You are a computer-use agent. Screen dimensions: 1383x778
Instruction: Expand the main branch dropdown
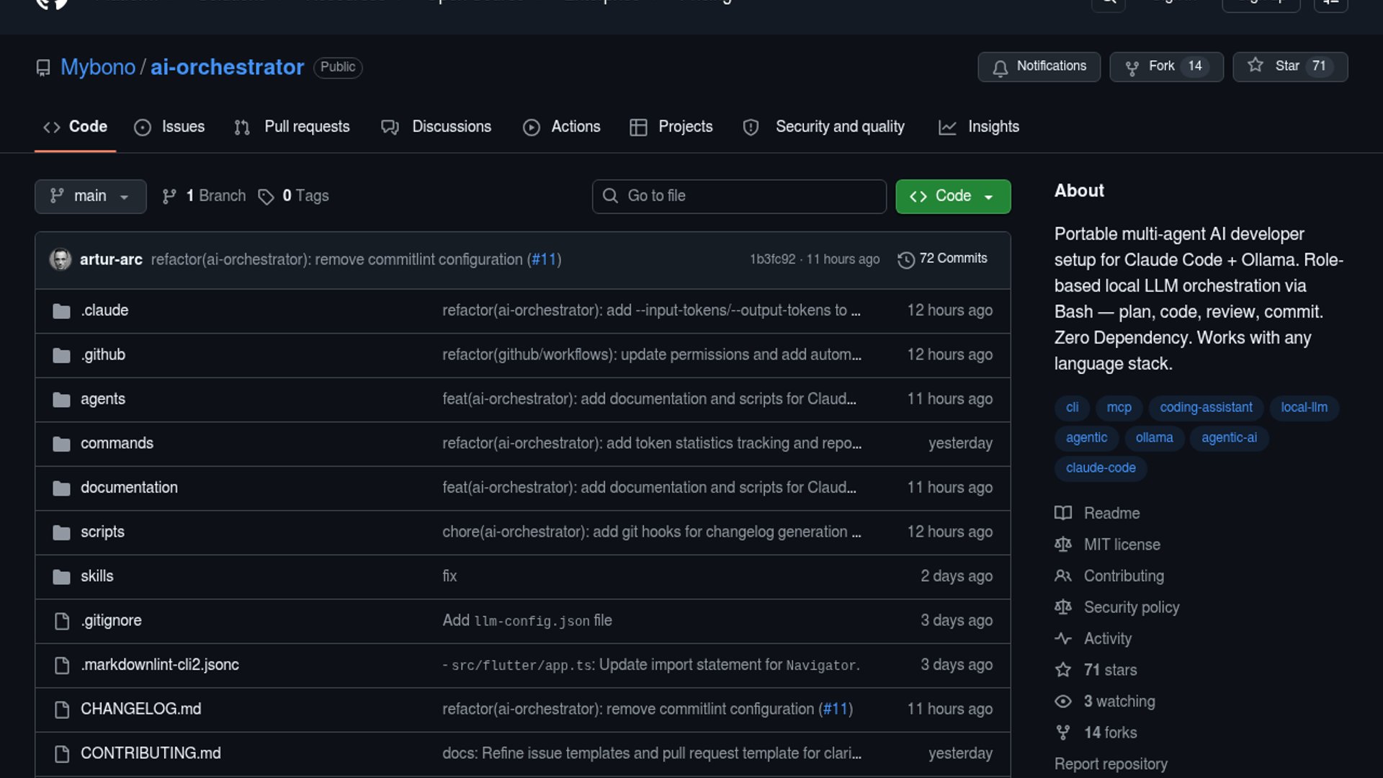pos(90,197)
